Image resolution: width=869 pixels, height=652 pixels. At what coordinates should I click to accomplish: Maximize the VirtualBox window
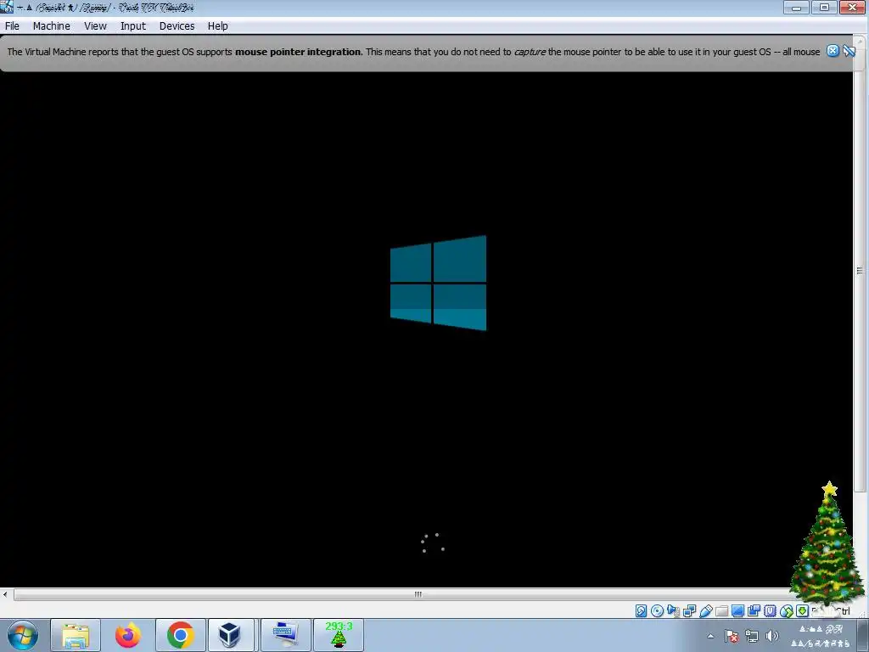coord(825,8)
